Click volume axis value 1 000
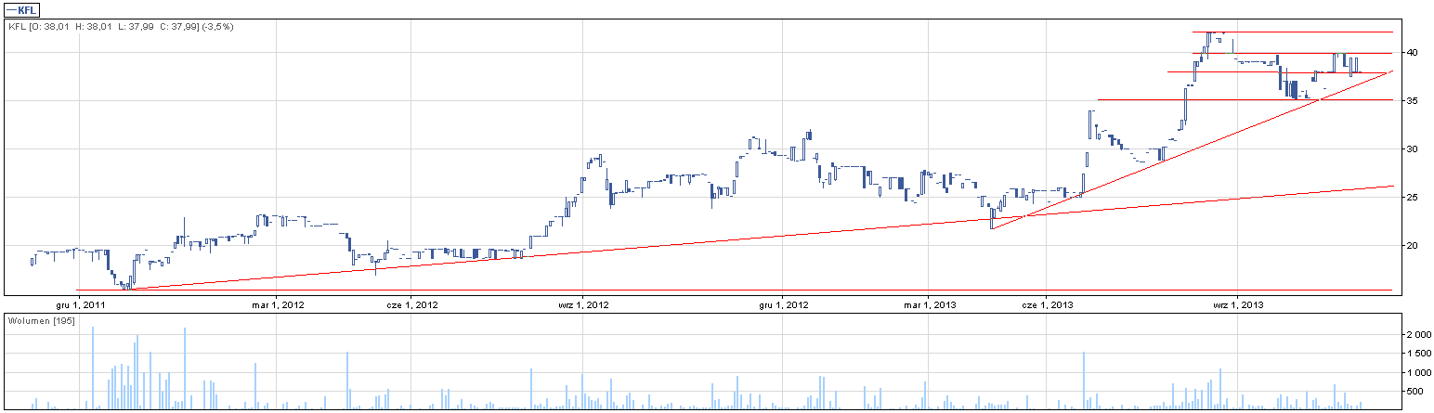Image resolution: width=1434 pixels, height=413 pixels. [1417, 373]
